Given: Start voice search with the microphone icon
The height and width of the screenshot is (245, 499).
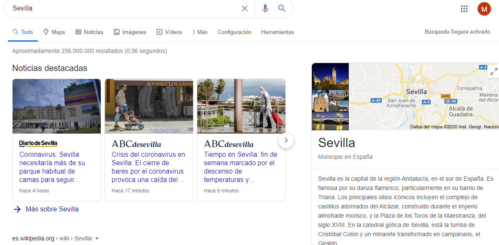Looking at the screenshot, I should 265,8.
